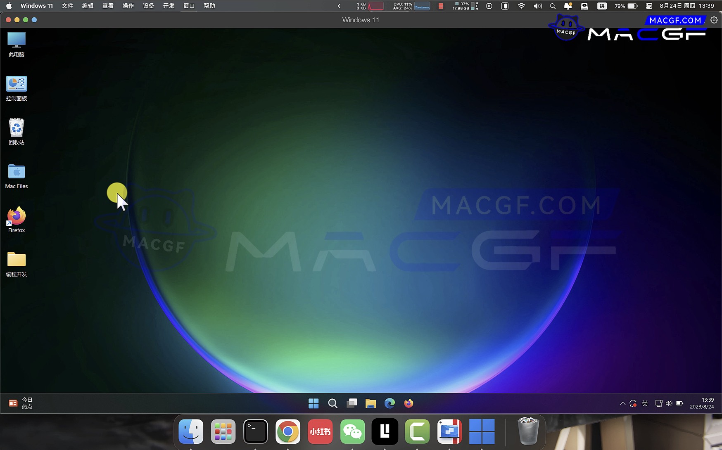Viewport: 722px width, 450px height.
Task: Launch Firefox from the Windows taskbar
Action: (408, 403)
